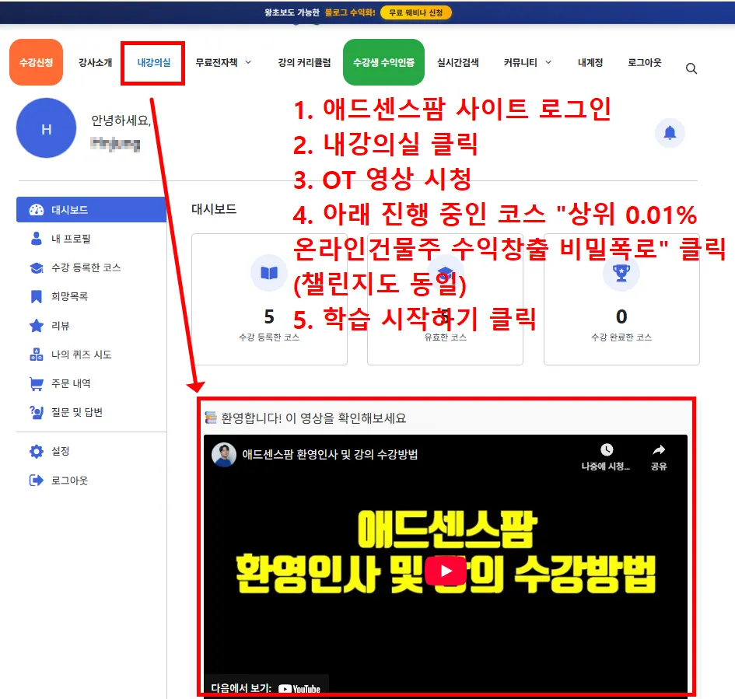Open 주문 내역 in the sidebar
The width and height of the screenshot is (735, 699).
click(71, 383)
